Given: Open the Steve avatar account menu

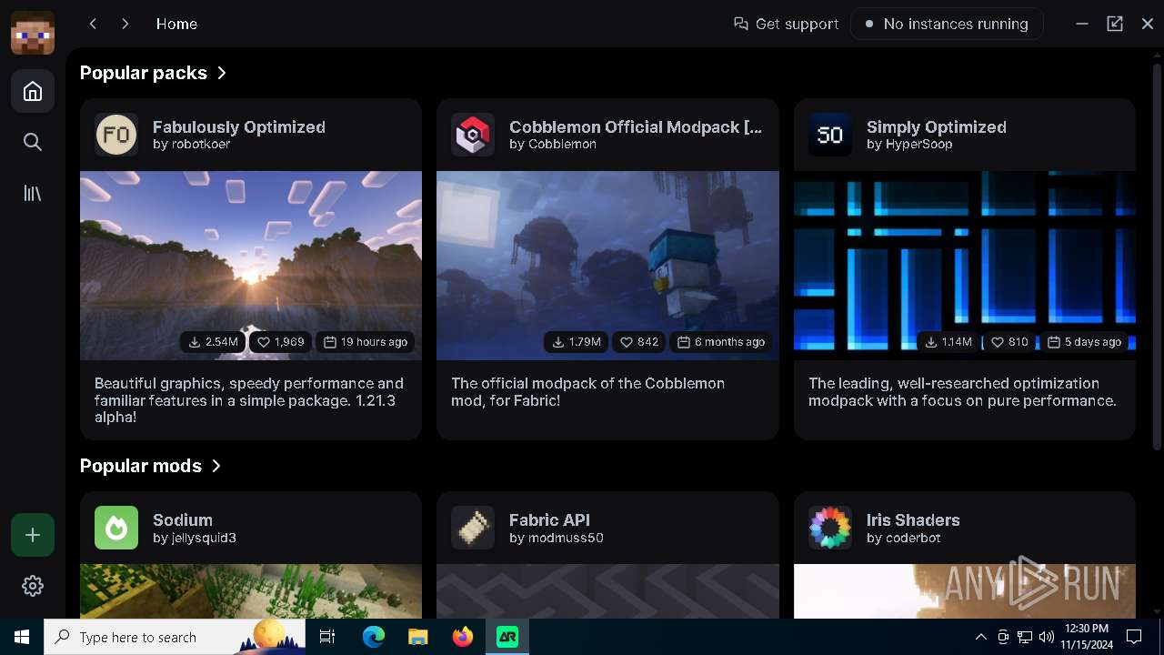Looking at the screenshot, I should [33, 33].
